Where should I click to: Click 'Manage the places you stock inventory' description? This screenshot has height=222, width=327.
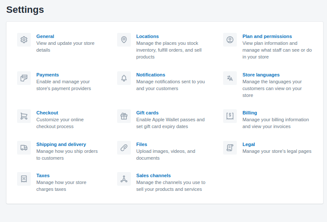[x=169, y=50]
